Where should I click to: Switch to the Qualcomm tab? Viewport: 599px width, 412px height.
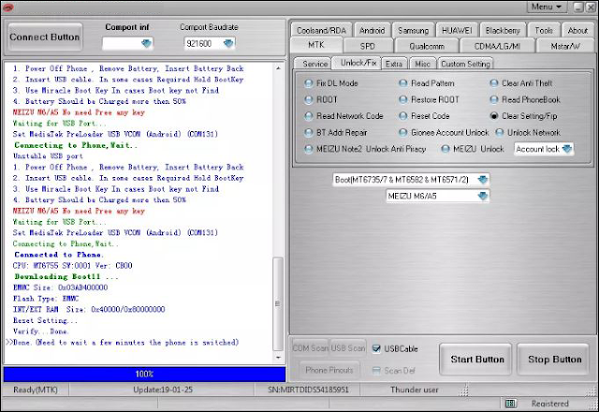(x=427, y=46)
